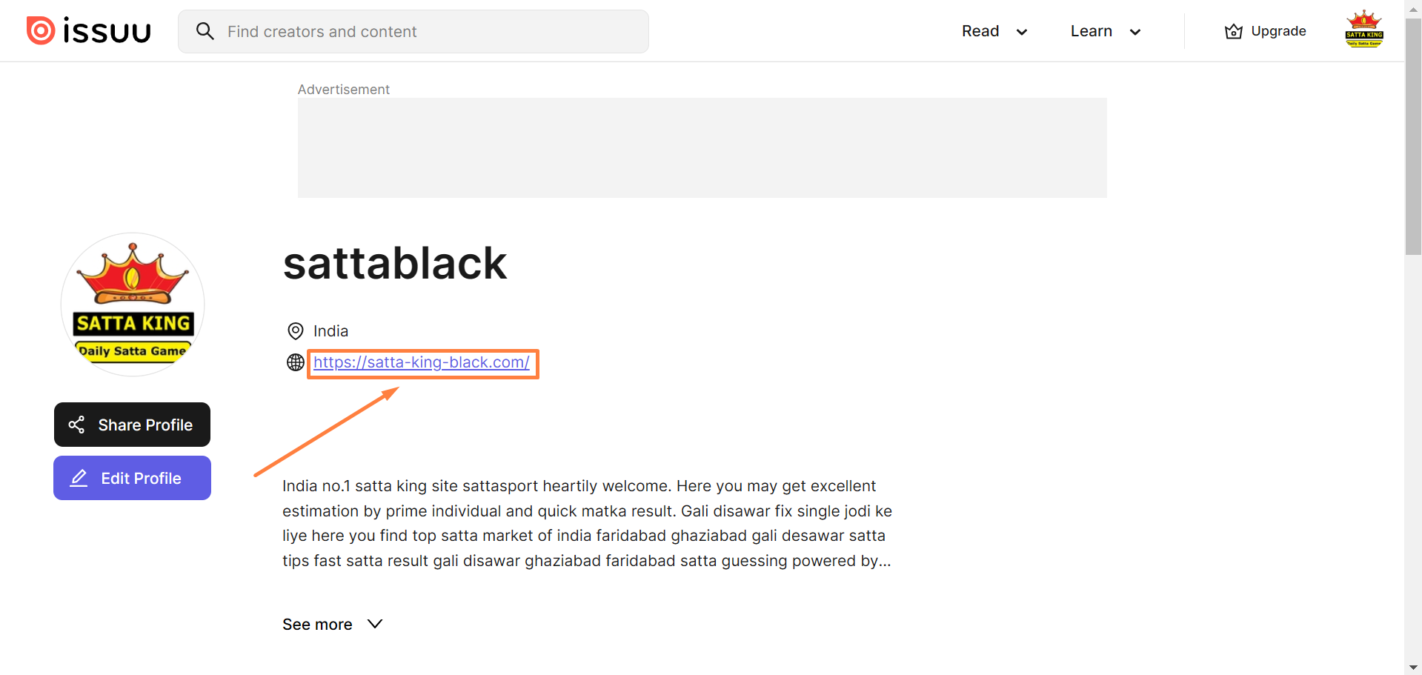Expand the Learn dropdown menu
Viewport: 1422px width, 675px height.
click(1104, 31)
